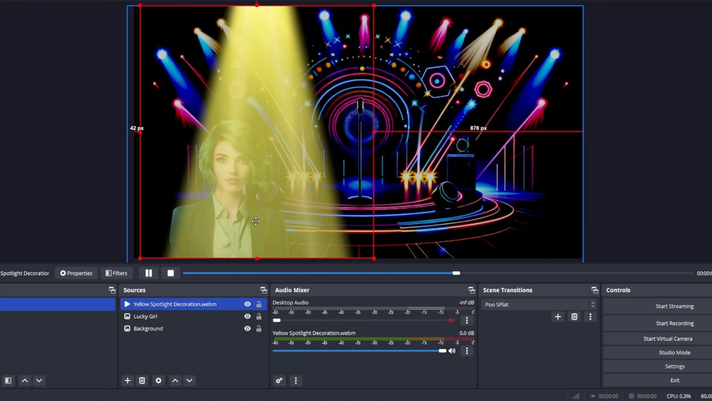This screenshot has height=401, width=712.
Task: Unmute the Desktop Audio speaker icon
Action: [x=452, y=321]
